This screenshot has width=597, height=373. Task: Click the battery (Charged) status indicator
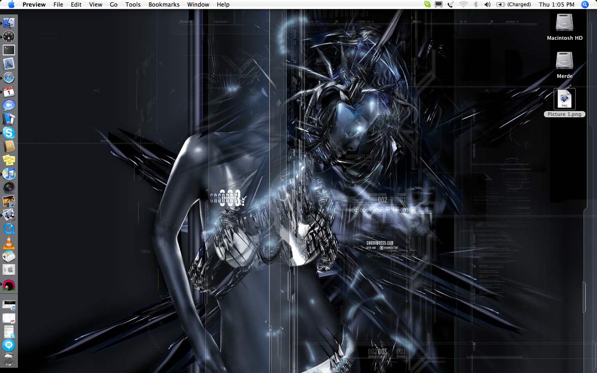tap(514, 5)
